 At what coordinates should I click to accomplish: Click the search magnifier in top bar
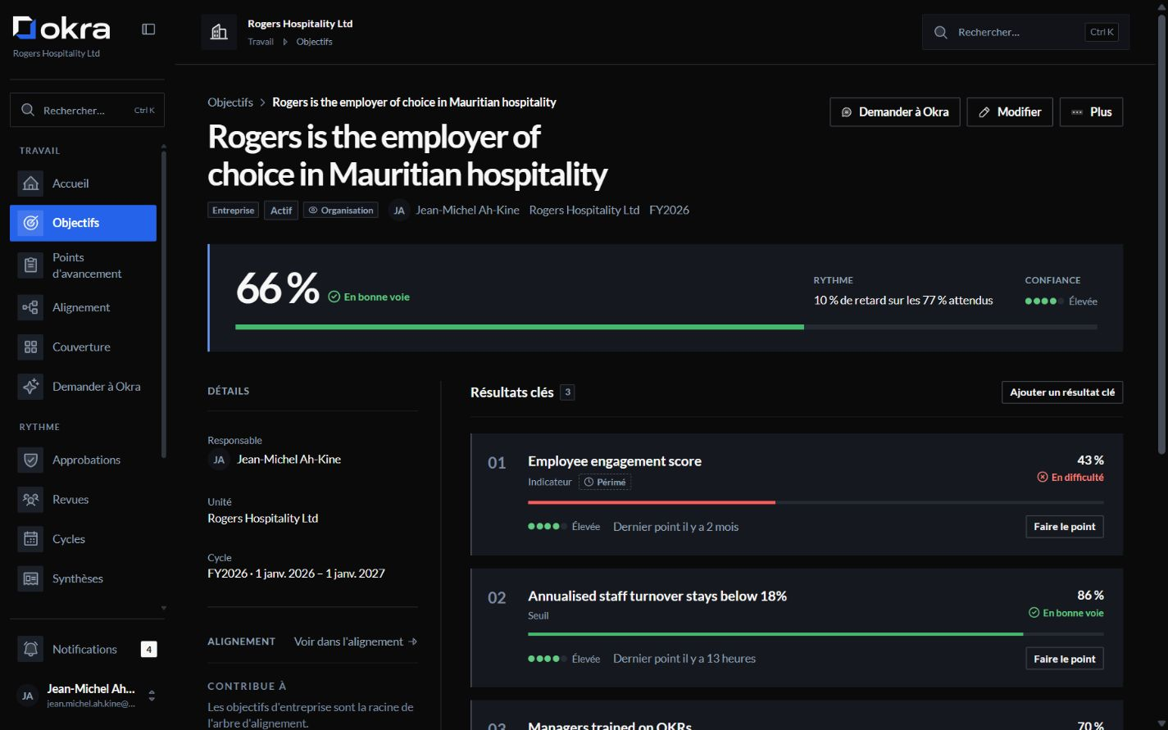point(941,32)
